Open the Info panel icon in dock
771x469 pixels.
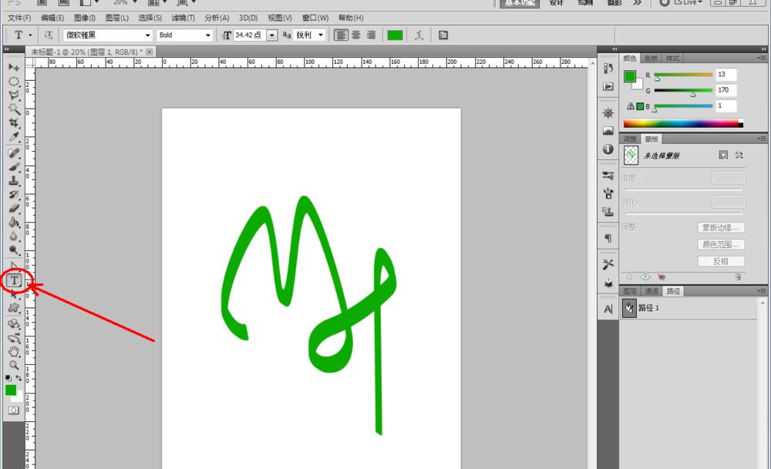tap(608, 149)
